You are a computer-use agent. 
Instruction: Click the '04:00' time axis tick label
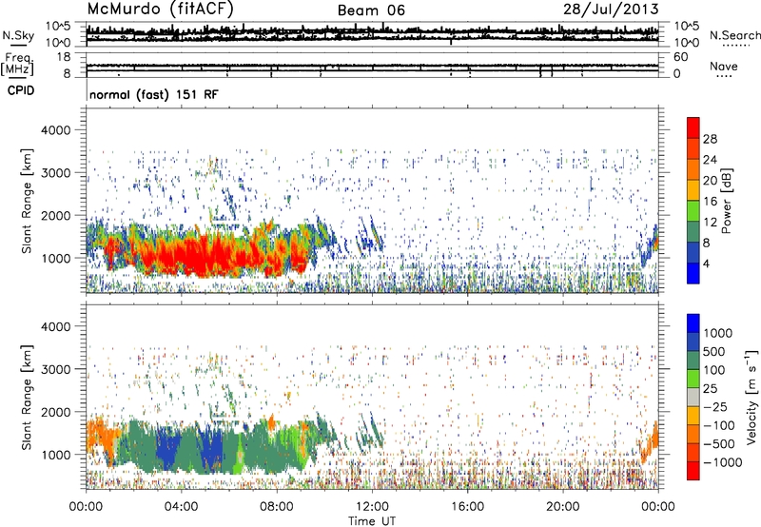pyautogui.click(x=181, y=507)
